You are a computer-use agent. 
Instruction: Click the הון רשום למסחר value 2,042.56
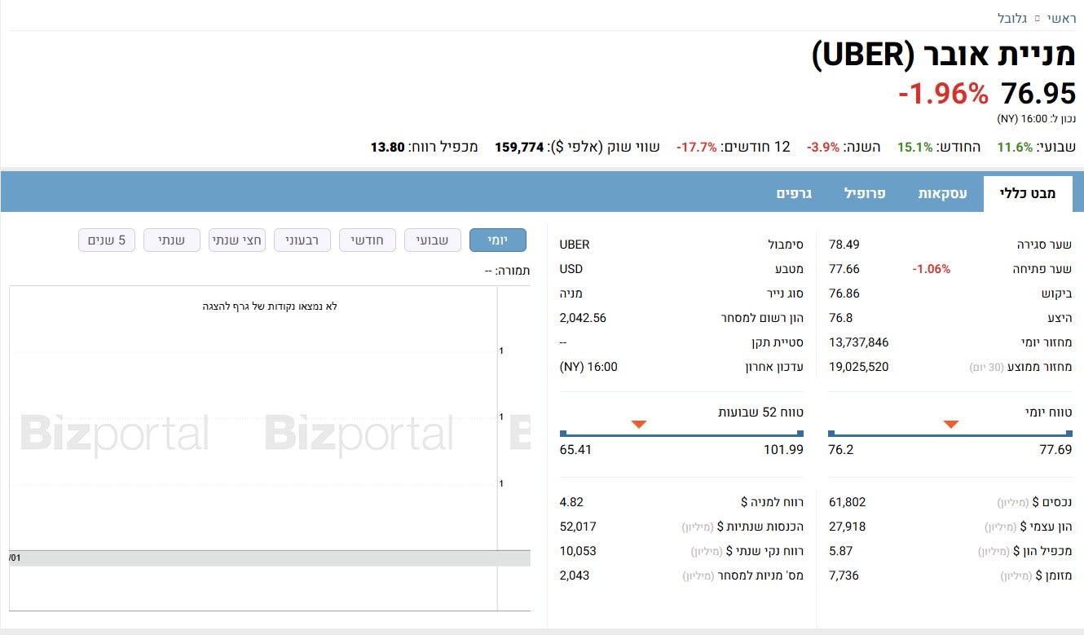(583, 318)
